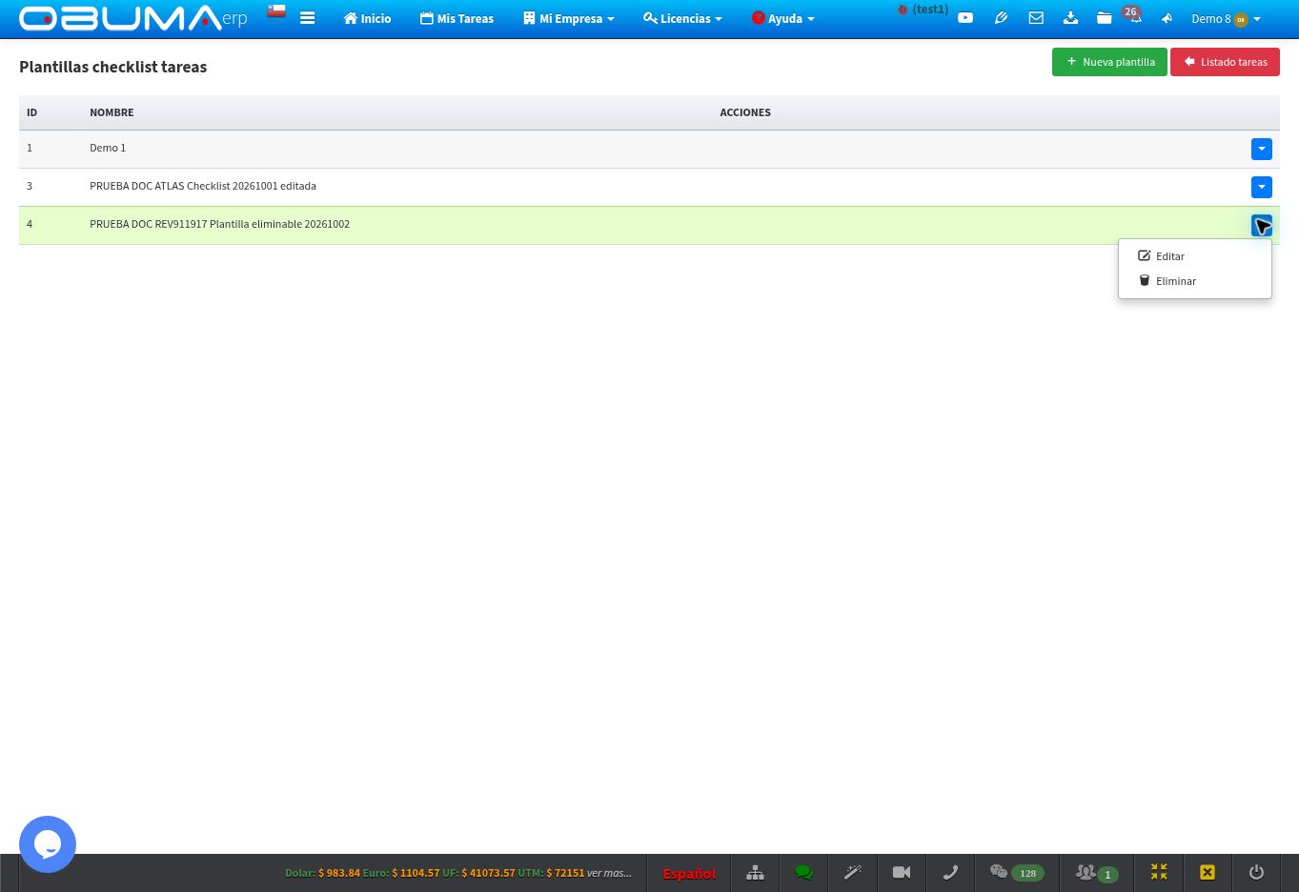Open the envelope mail icon

(1036, 18)
